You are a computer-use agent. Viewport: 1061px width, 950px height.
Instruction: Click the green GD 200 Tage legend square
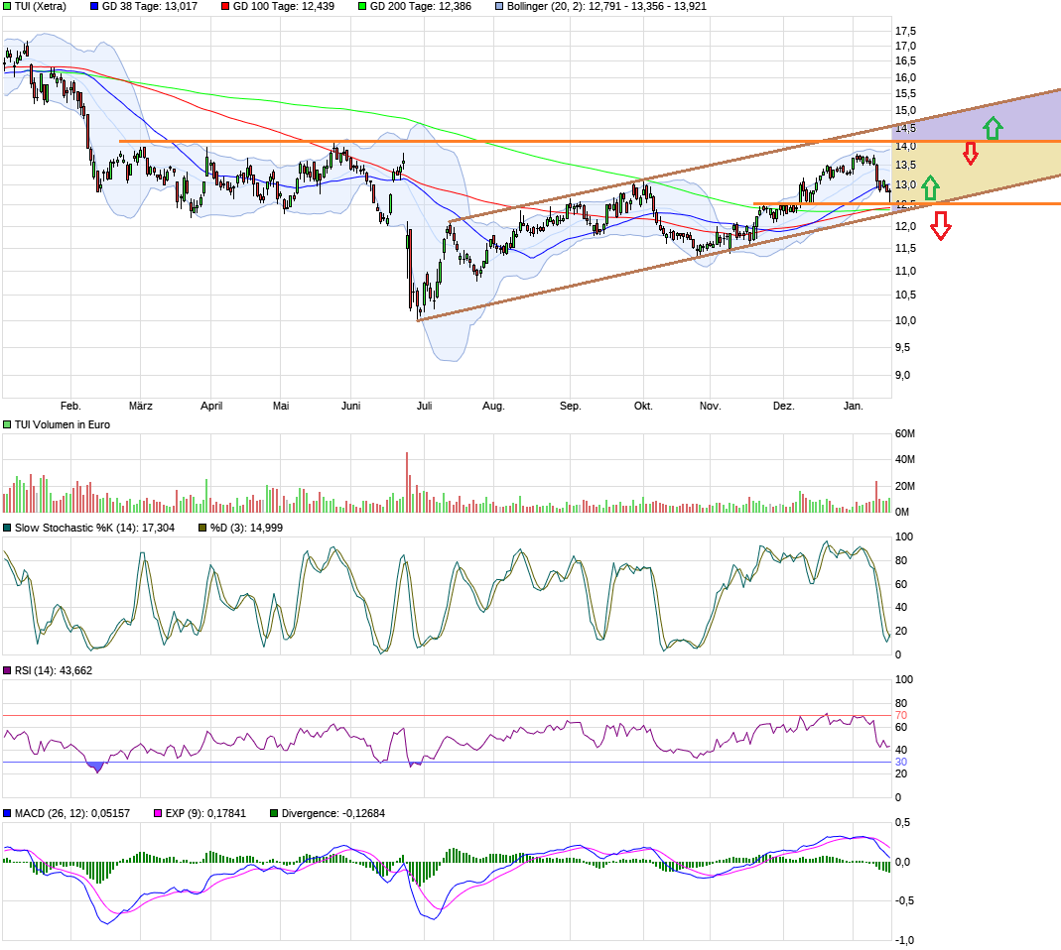pos(362,6)
